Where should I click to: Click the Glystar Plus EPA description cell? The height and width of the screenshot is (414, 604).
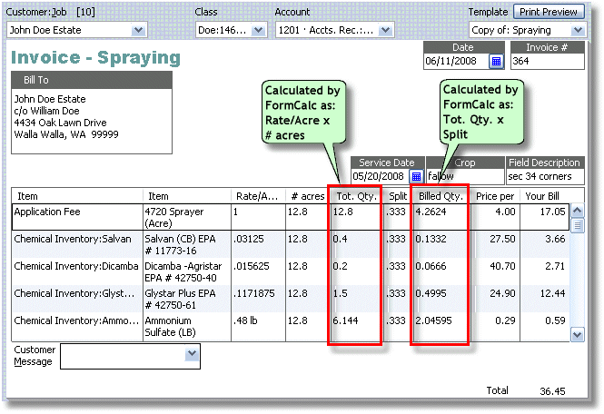click(187, 299)
